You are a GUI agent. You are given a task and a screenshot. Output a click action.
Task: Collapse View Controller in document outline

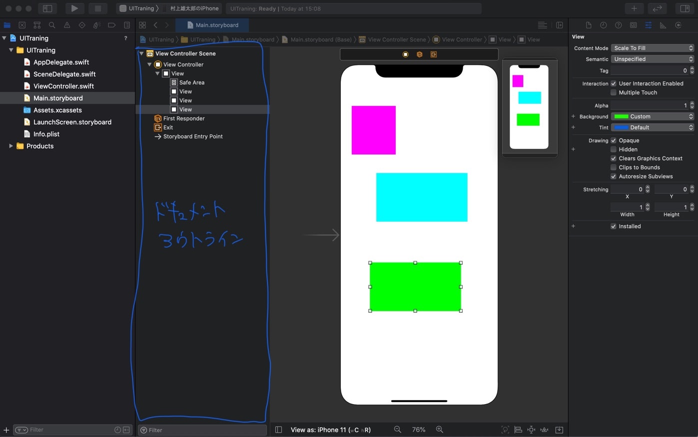pos(149,64)
